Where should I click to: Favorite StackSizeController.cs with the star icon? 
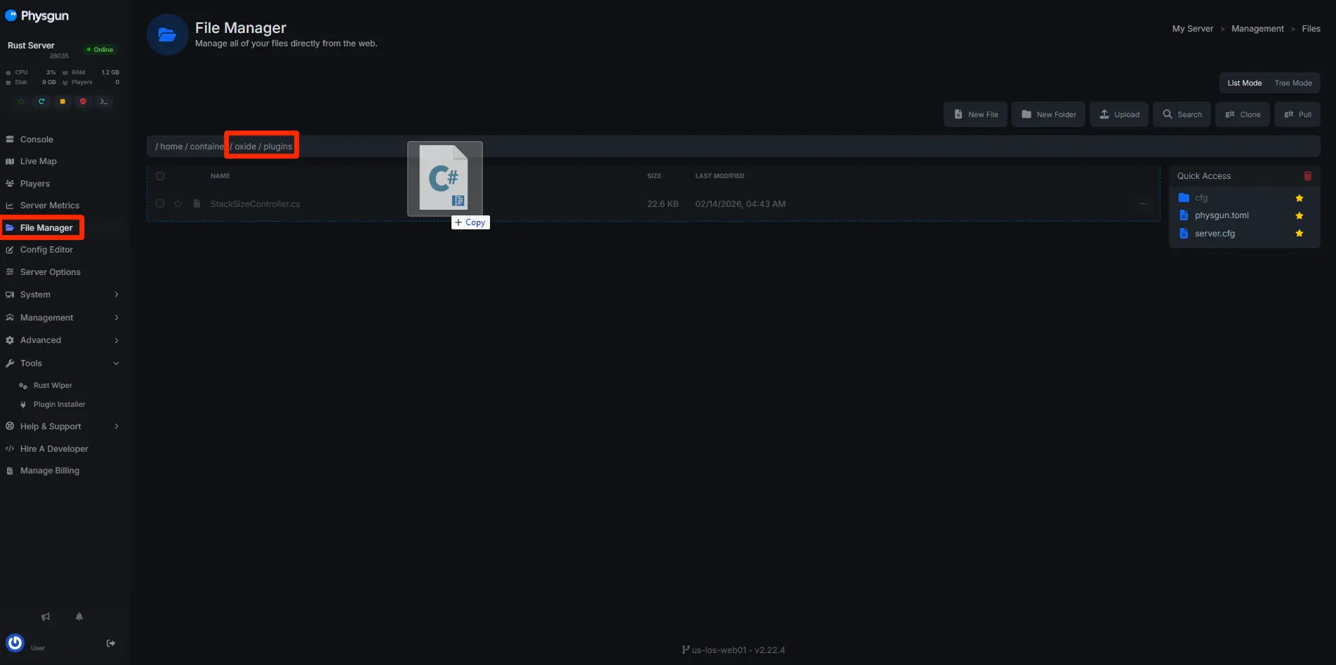[x=178, y=204]
